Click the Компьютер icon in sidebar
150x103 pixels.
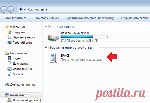coord(7,95)
